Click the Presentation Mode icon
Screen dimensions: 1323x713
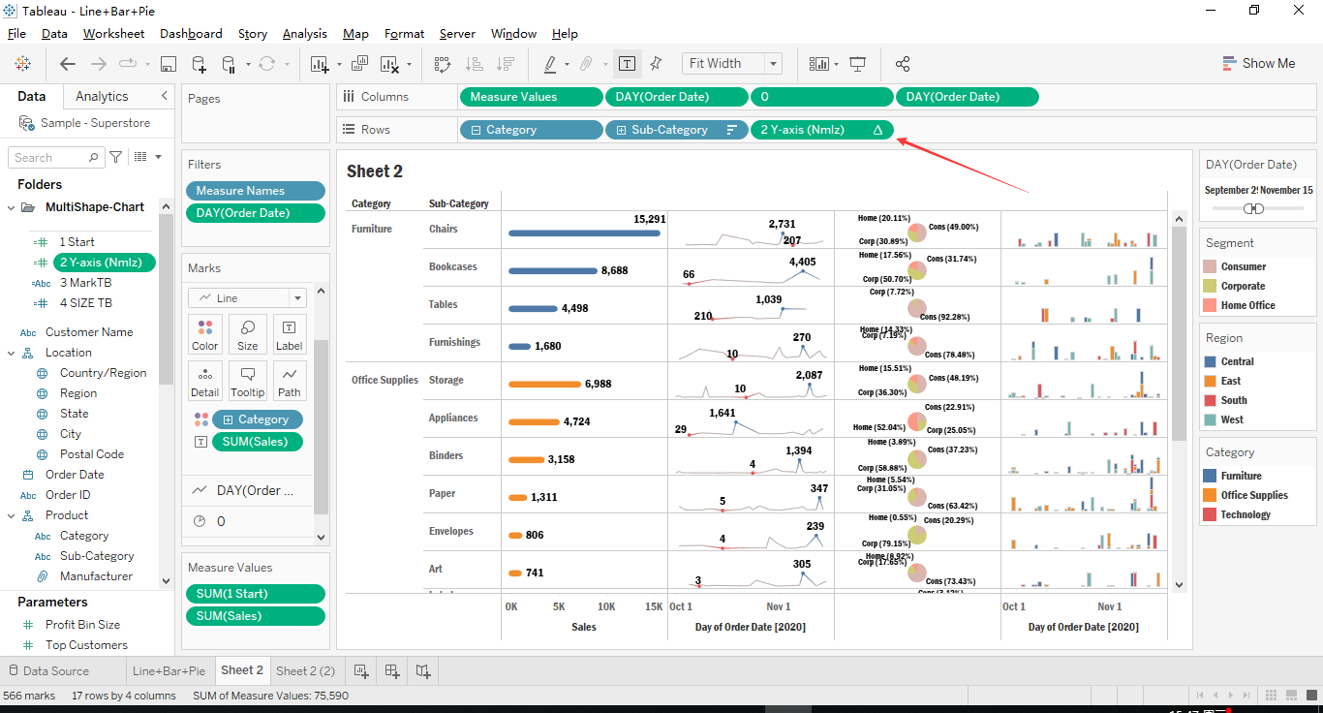click(858, 63)
